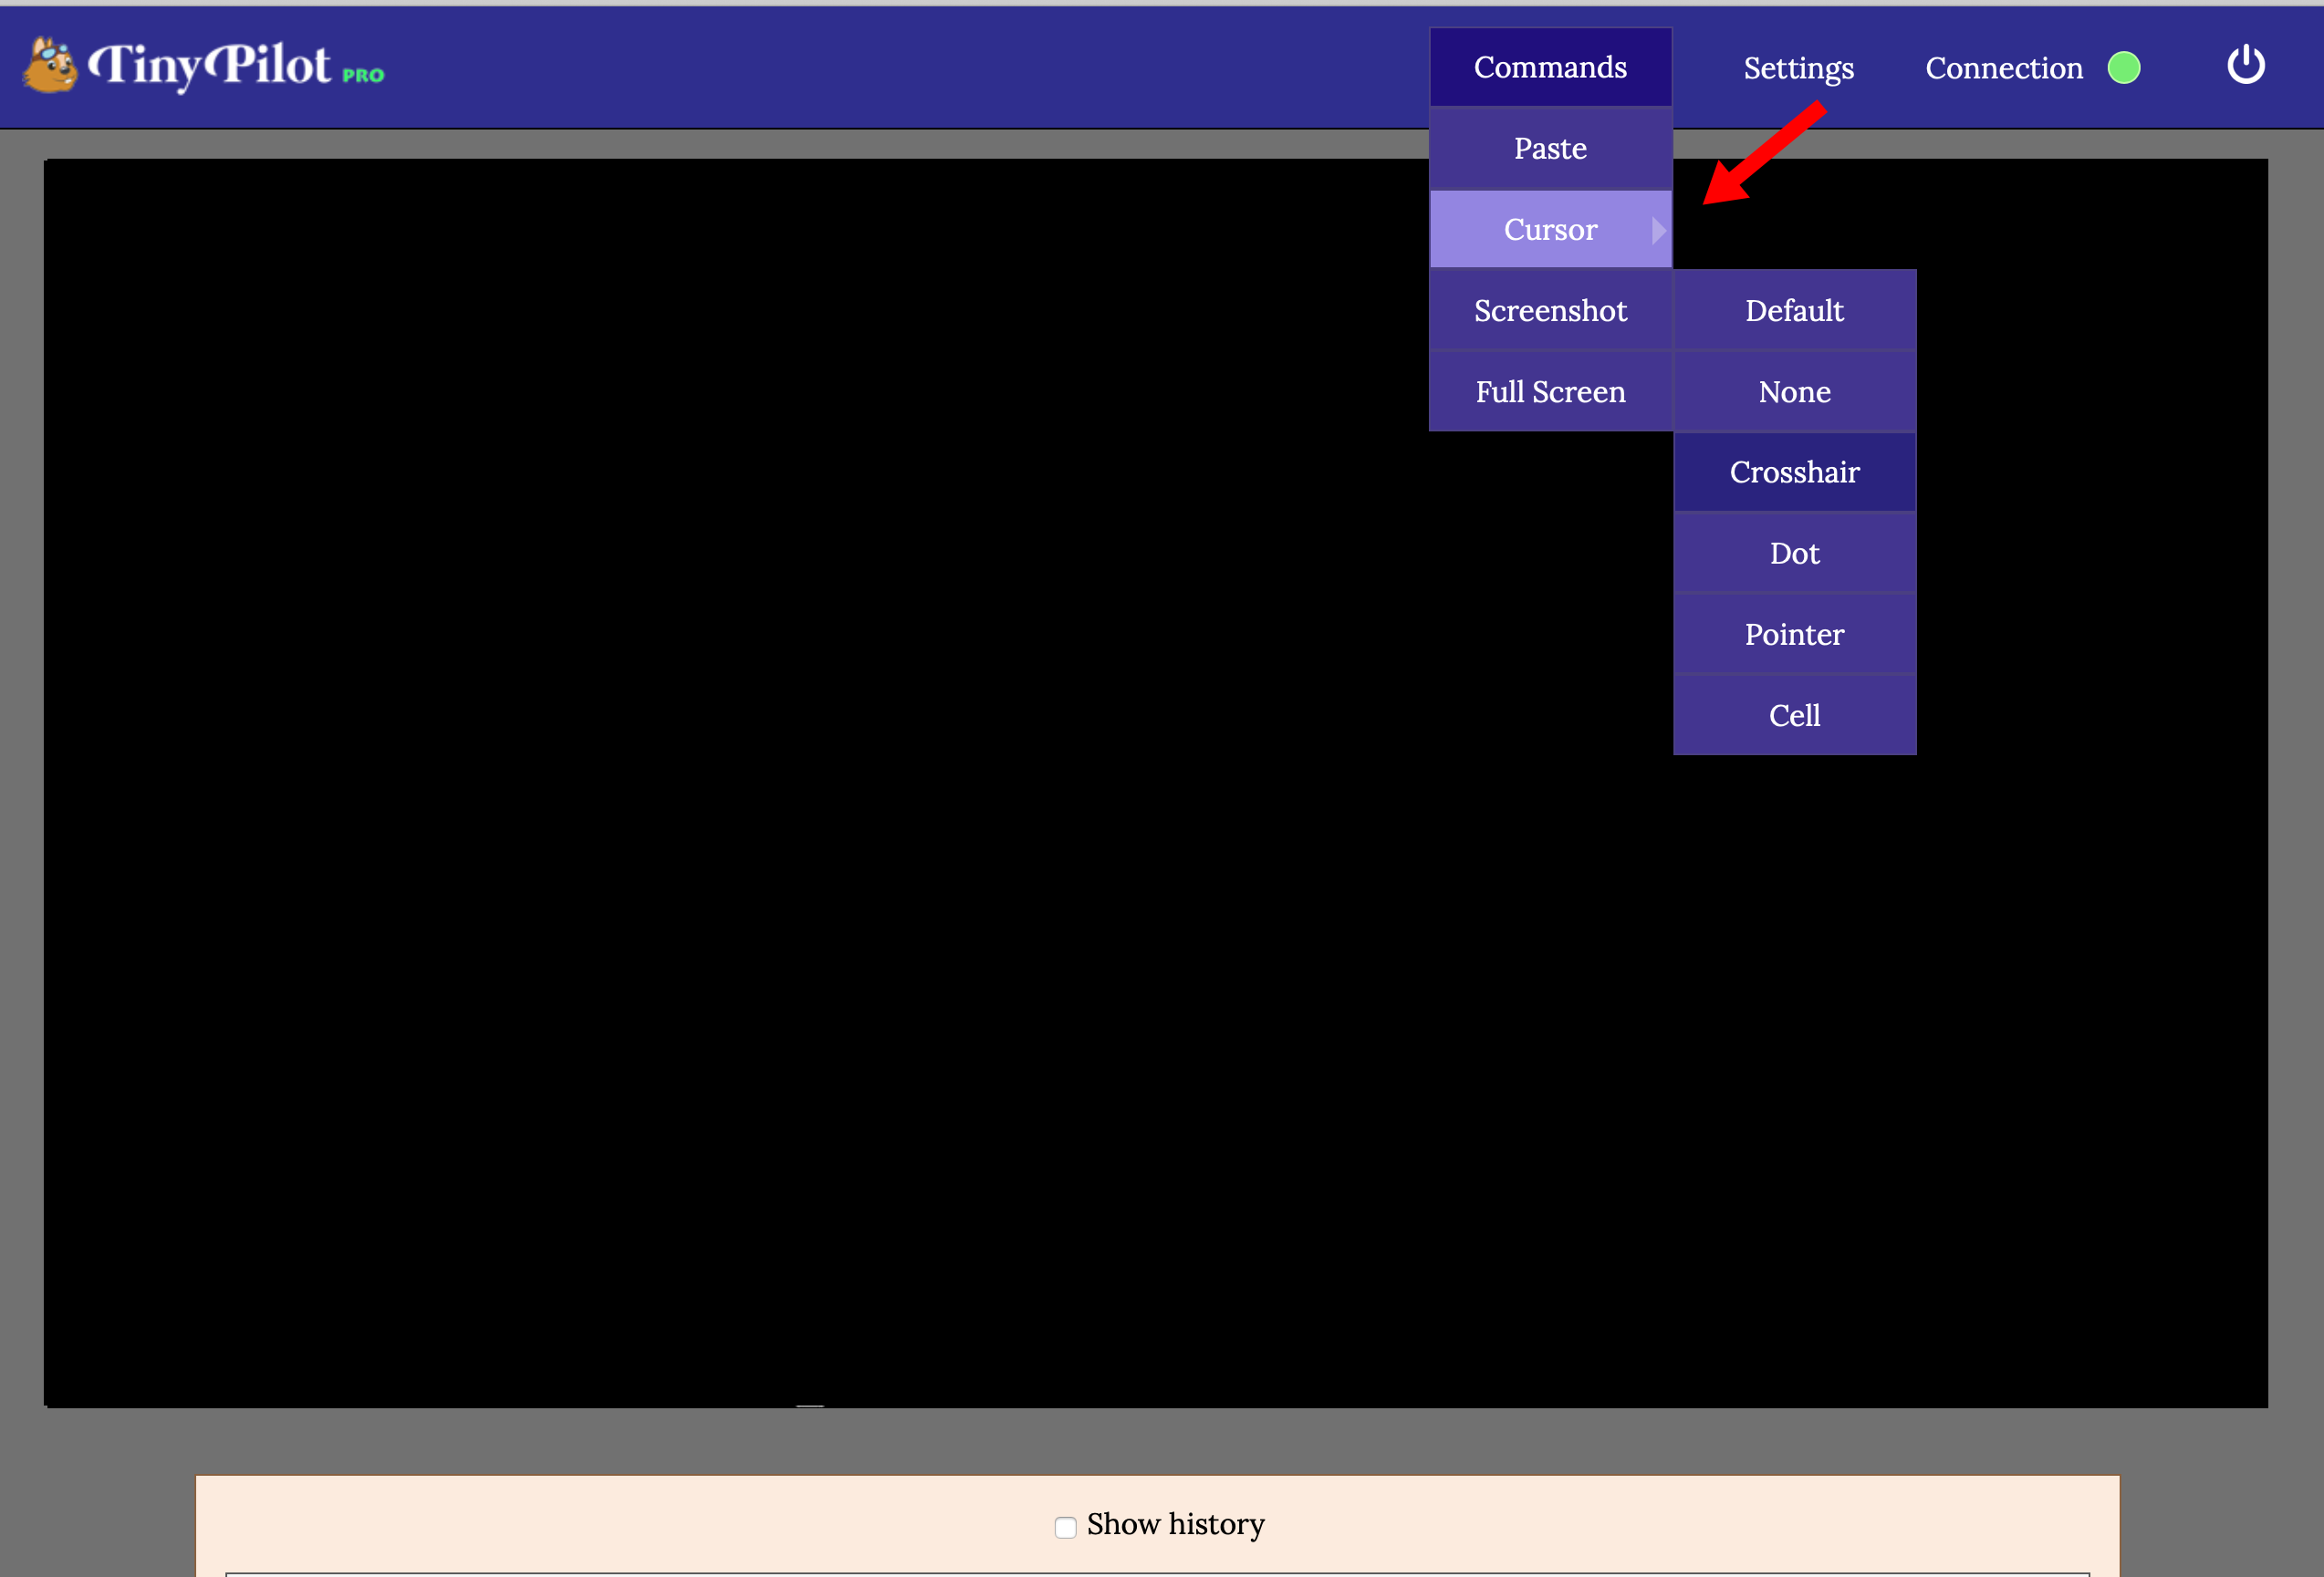This screenshot has height=1577, width=2324.
Task: Select the Cell cursor style
Action: pyautogui.click(x=1794, y=714)
